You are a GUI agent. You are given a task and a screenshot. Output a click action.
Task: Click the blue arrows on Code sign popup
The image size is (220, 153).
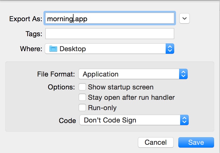click(x=184, y=120)
